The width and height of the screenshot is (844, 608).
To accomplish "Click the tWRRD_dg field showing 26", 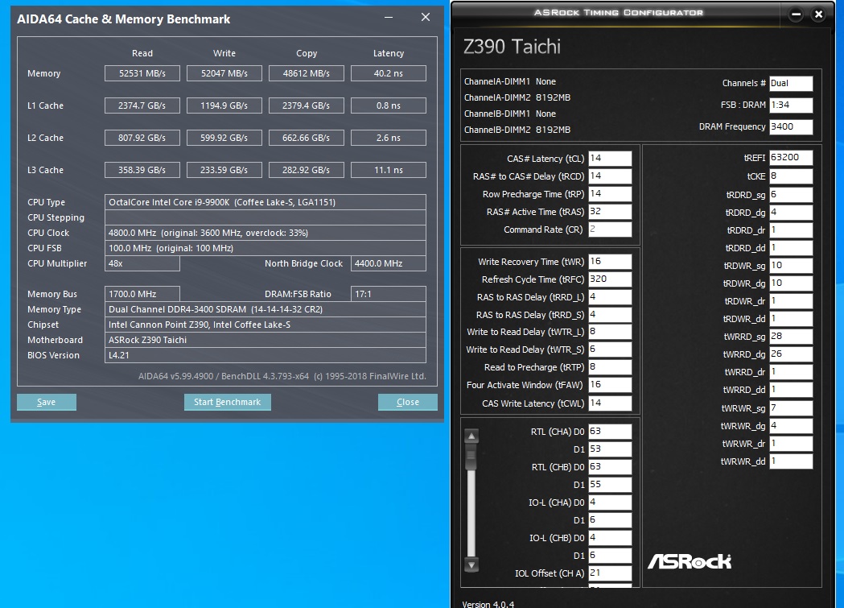I will [791, 354].
